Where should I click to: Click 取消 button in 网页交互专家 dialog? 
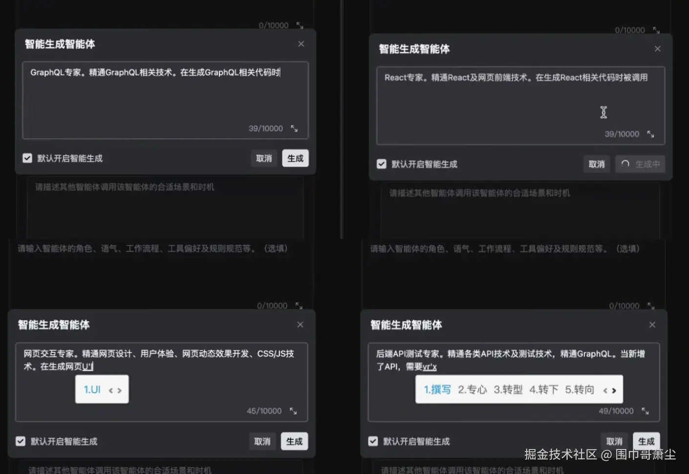pos(262,441)
